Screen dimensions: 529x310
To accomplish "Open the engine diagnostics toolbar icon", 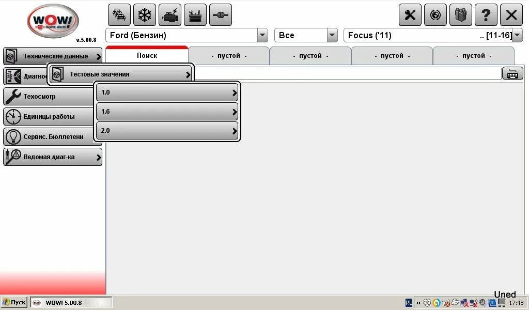I will (169, 15).
